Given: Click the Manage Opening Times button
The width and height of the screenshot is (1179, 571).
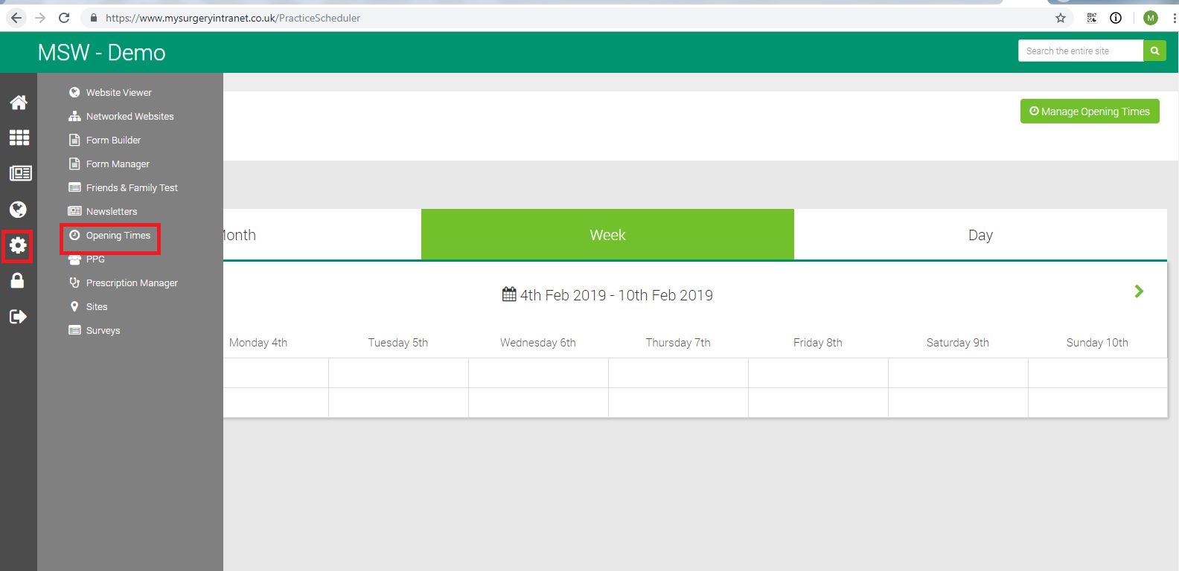Looking at the screenshot, I should (1089, 112).
